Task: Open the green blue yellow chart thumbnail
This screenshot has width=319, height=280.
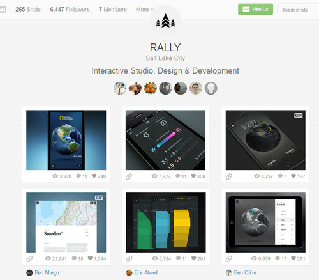Action: click(166, 222)
